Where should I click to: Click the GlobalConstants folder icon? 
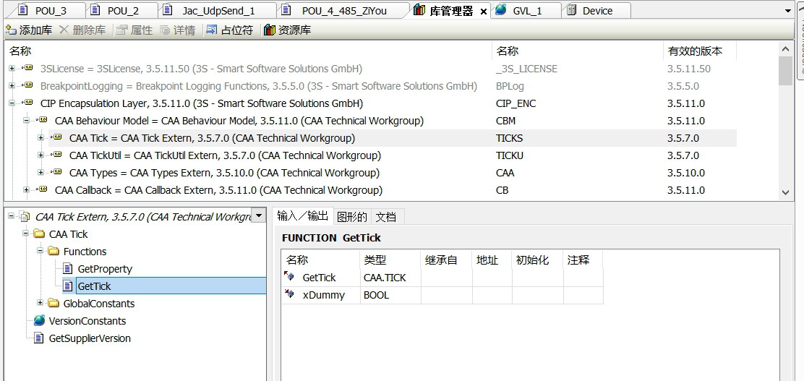point(54,303)
